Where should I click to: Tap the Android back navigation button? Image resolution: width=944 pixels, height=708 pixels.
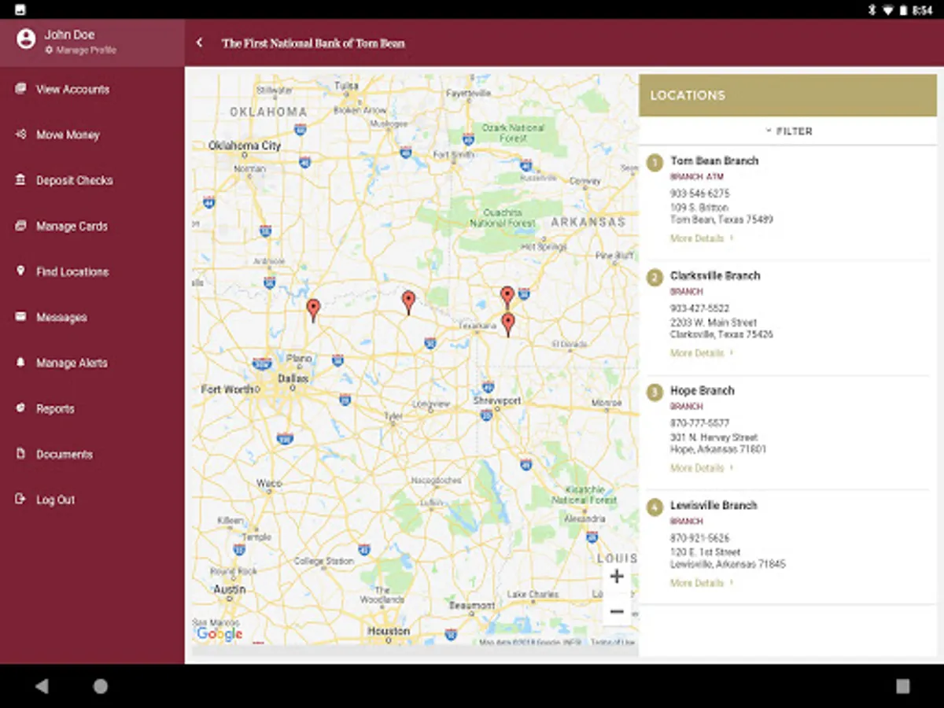(x=42, y=686)
